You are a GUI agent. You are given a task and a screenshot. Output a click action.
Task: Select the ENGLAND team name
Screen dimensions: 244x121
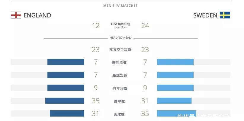[37, 15]
